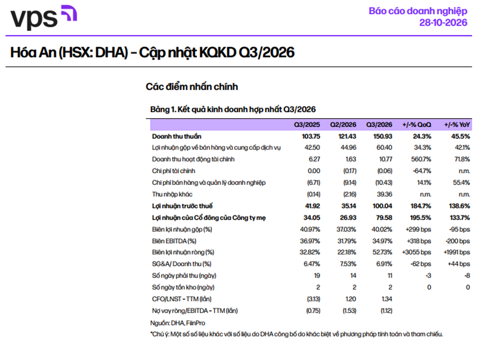The height and width of the screenshot is (340, 485).
Task: Click the row label "Doanh thu thuần"
Action: (x=177, y=136)
